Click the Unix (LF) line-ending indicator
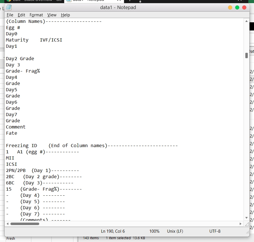This screenshot has width=254, height=242. pyautogui.click(x=175, y=231)
